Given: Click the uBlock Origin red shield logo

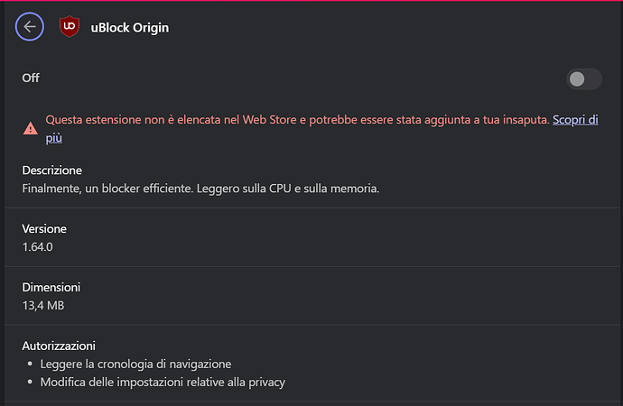Looking at the screenshot, I should (70, 26).
